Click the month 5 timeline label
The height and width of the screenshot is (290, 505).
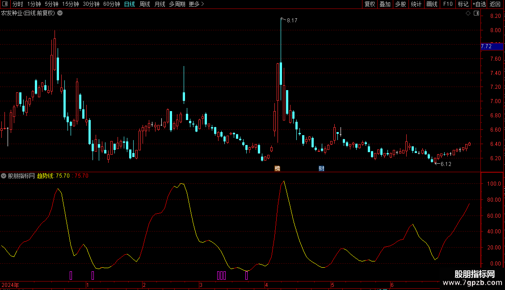click(332, 285)
